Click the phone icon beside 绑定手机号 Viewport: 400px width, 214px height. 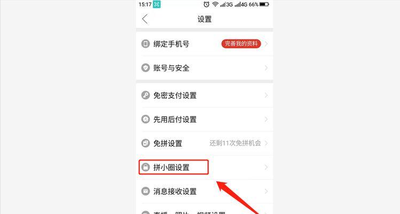(x=145, y=44)
